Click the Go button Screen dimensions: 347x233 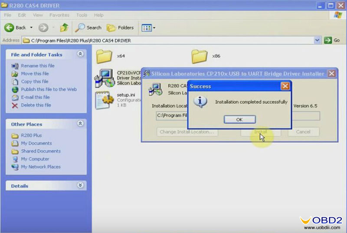(332, 40)
